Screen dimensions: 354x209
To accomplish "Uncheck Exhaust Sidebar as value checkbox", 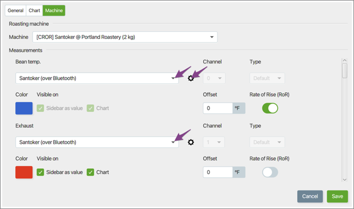I will (40, 172).
